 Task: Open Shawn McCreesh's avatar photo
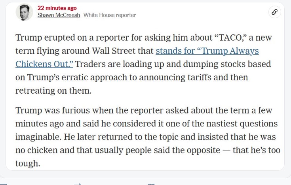(x=24, y=12)
